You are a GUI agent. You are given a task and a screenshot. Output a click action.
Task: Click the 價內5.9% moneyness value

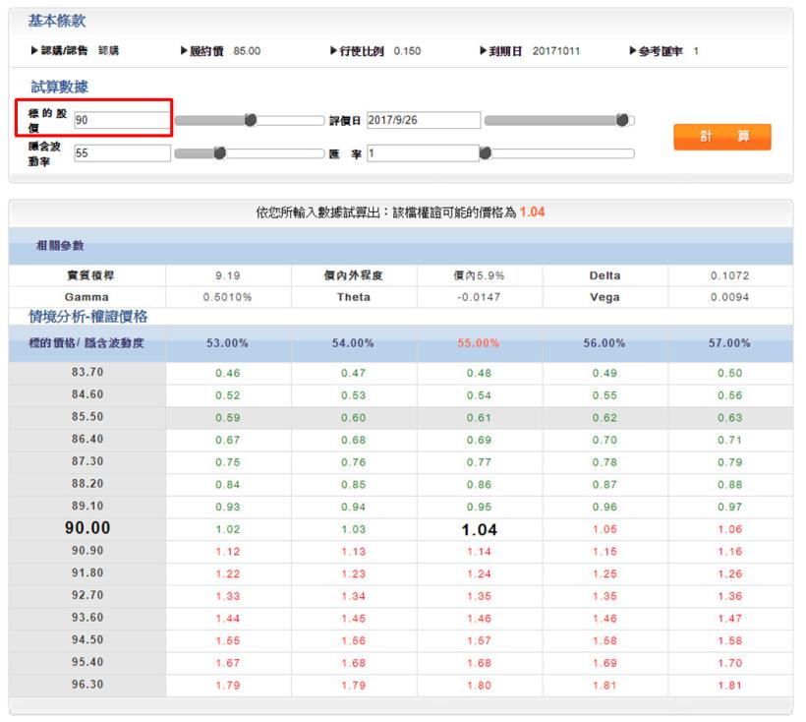(479, 275)
